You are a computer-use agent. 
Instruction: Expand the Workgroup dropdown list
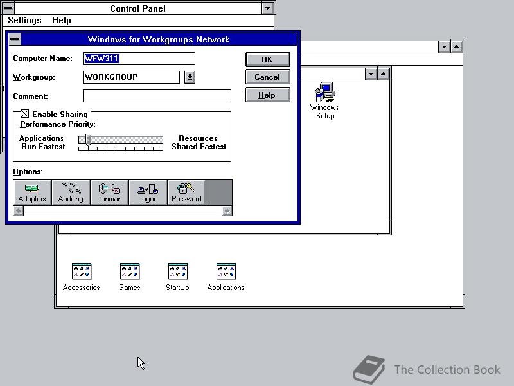click(x=190, y=77)
